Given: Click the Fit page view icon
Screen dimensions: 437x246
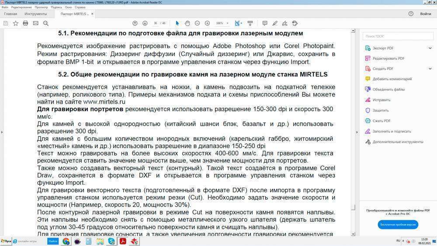Looking at the screenshot, I should coord(237,24).
